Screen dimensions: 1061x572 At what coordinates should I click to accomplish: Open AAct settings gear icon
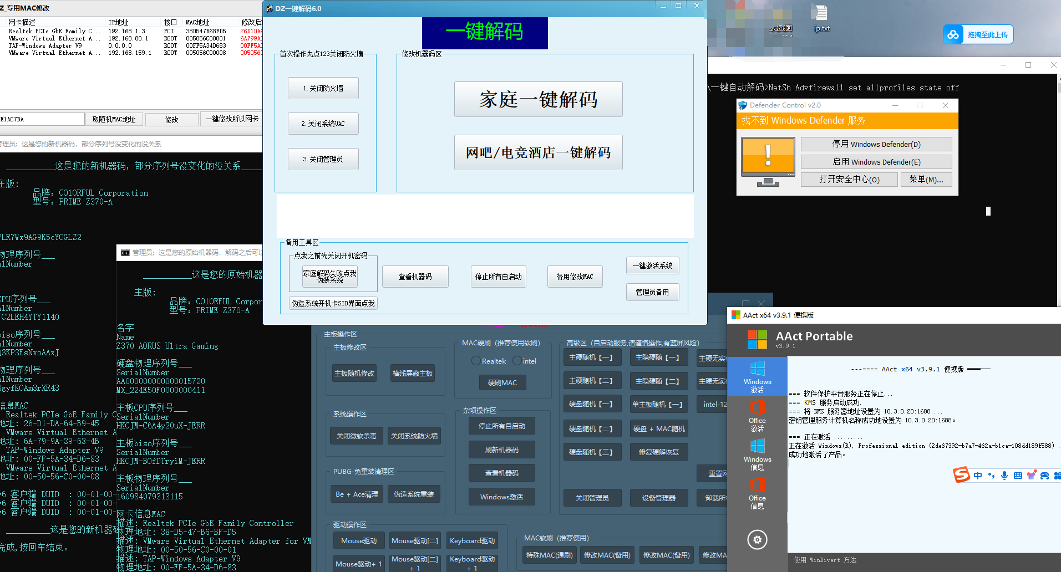coord(757,539)
